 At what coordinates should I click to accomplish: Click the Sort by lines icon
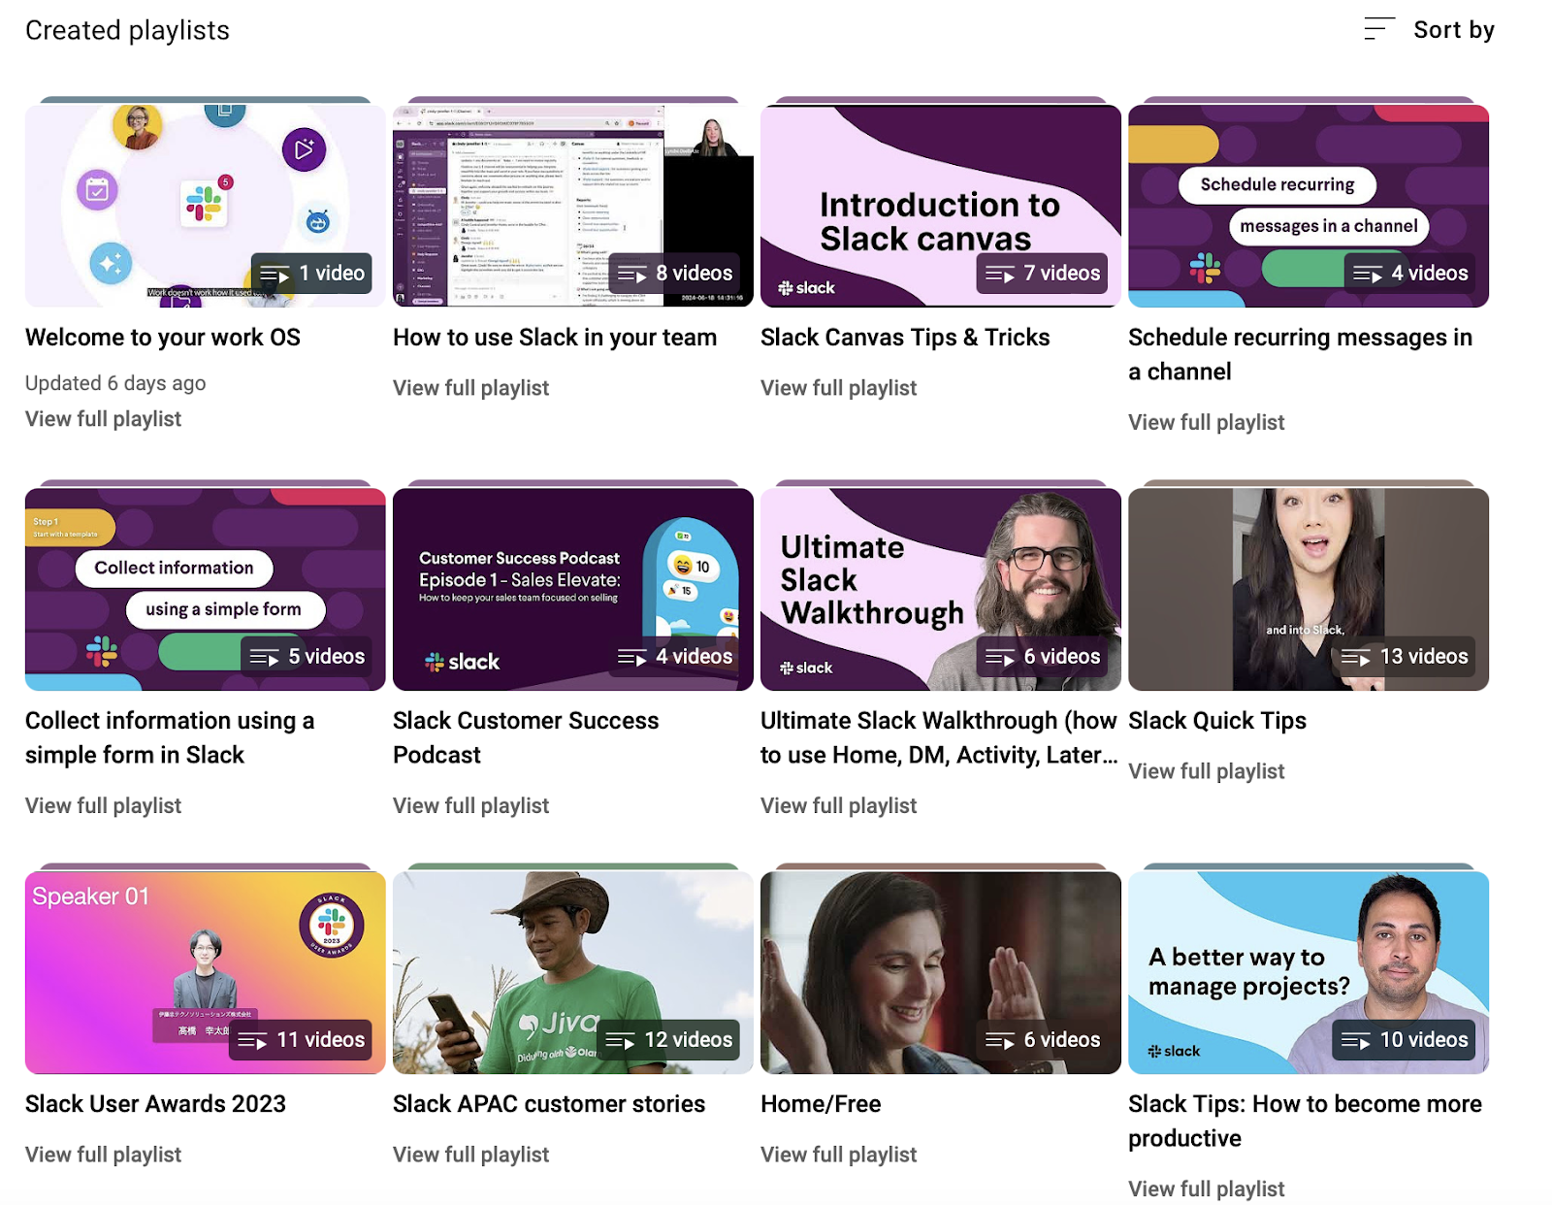coord(1378,29)
